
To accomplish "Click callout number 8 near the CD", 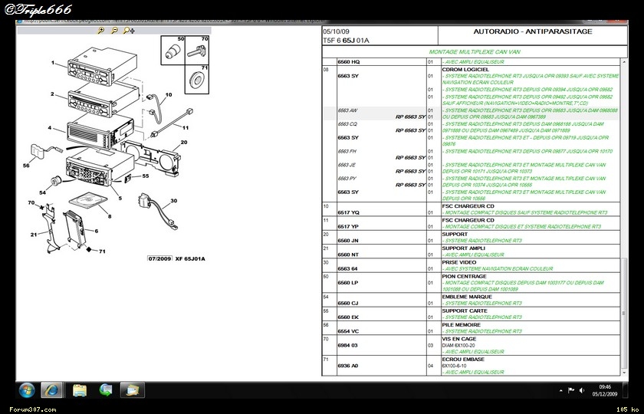I will (110, 216).
